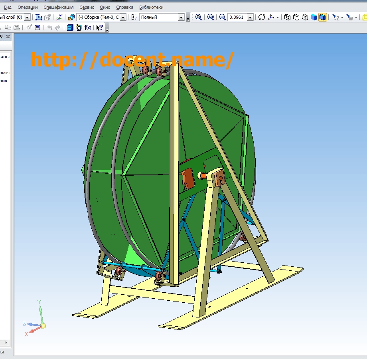367x359 pixels.
Task: Pin the left side panel
Action: 2,36
